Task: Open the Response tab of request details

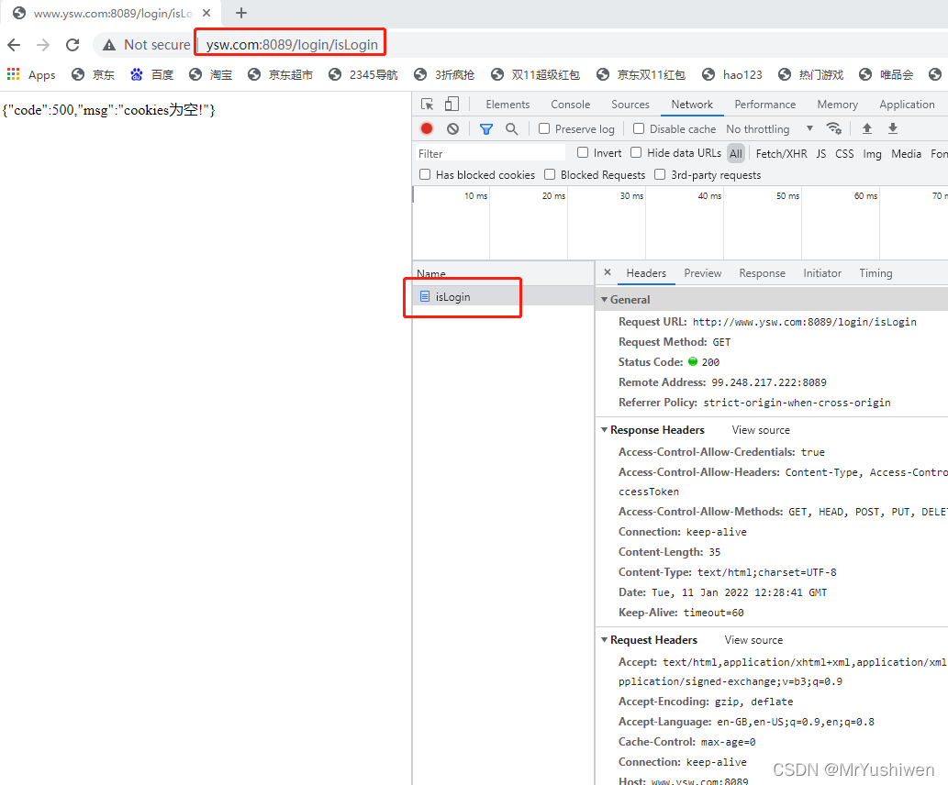Action: coord(762,273)
